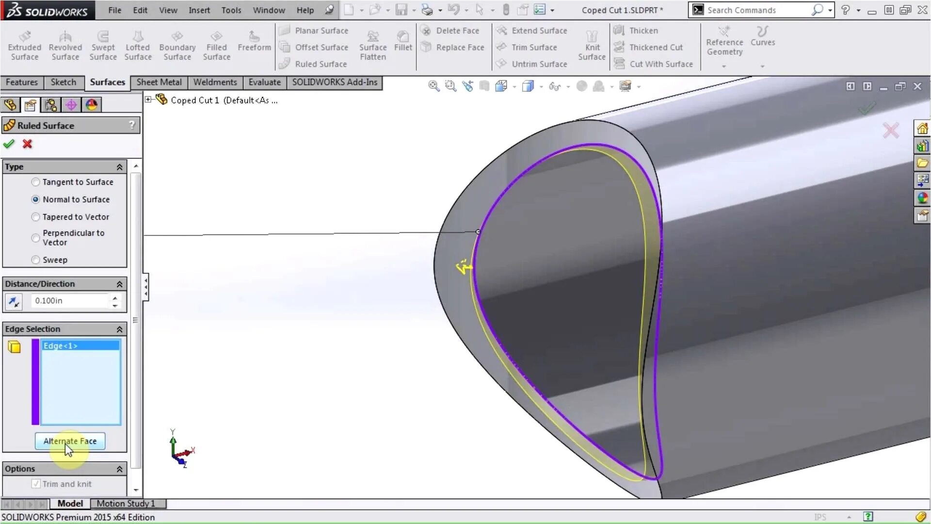Enable Trim and knit checkbox

pyautogui.click(x=36, y=484)
